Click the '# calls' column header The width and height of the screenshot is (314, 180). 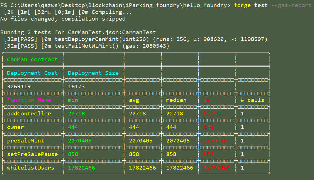[x=252, y=100]
